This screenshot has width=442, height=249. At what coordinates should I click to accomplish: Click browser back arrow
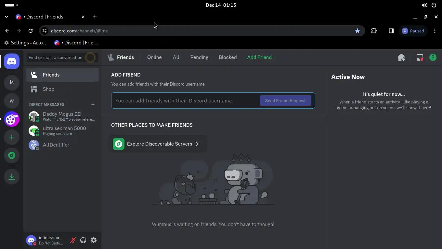click(x=7, y=31)
